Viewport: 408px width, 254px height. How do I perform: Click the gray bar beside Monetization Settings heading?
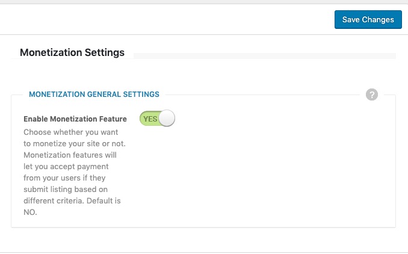point(265,56)
